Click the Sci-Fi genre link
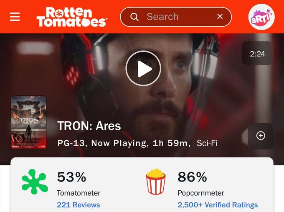Image resolution: width=284 pixels, height=212 pixels. click(207, 143)
